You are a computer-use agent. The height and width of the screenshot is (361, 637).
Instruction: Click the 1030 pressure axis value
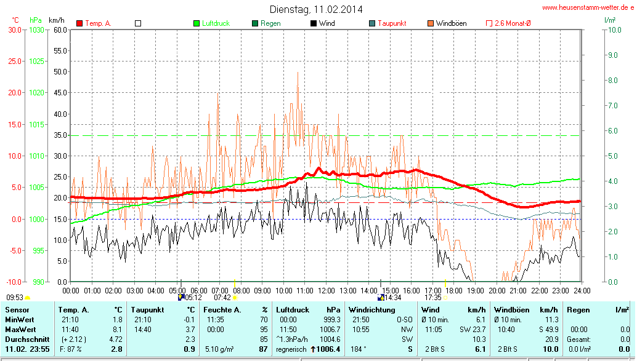tap(36, 30)
